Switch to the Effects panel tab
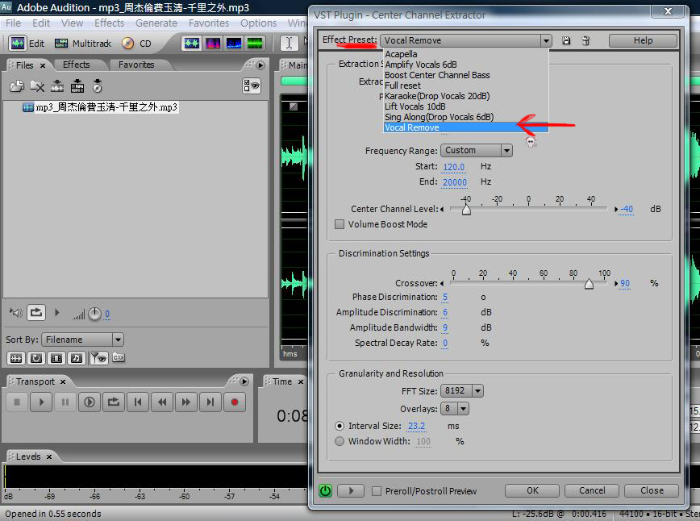This screenshot has width=700, height=521. [76, 65]
